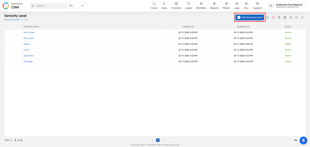Click the search magnifier icon
This screenshot has height=147, width=310.
(33, 6)
